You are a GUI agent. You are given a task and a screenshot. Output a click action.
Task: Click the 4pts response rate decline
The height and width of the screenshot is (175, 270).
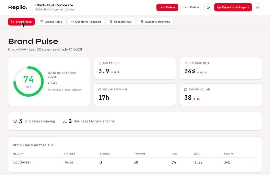202,72
